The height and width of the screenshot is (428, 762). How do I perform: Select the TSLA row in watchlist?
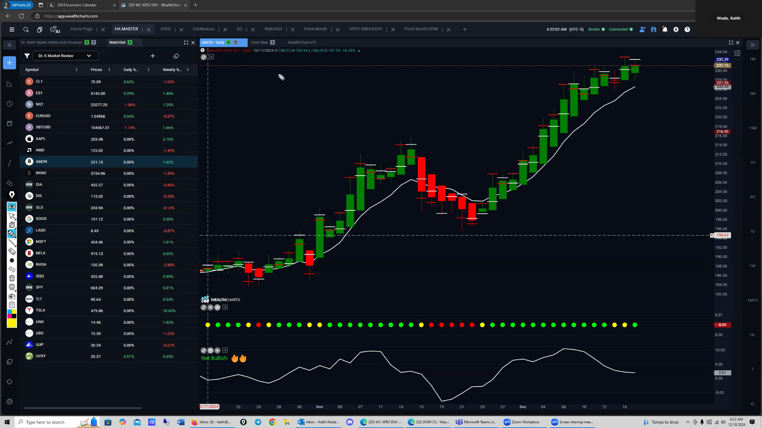pos(109,310)
